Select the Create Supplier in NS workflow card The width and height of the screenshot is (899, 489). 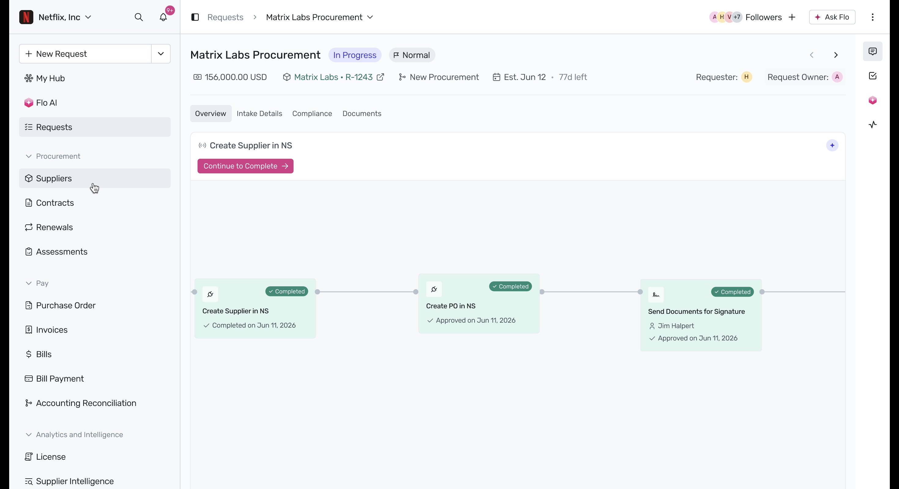[255, 308]
